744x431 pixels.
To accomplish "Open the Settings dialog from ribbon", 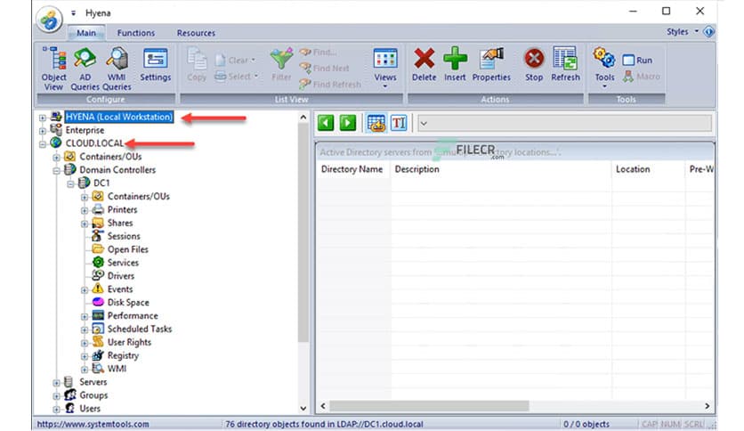I will pos(155,64).
